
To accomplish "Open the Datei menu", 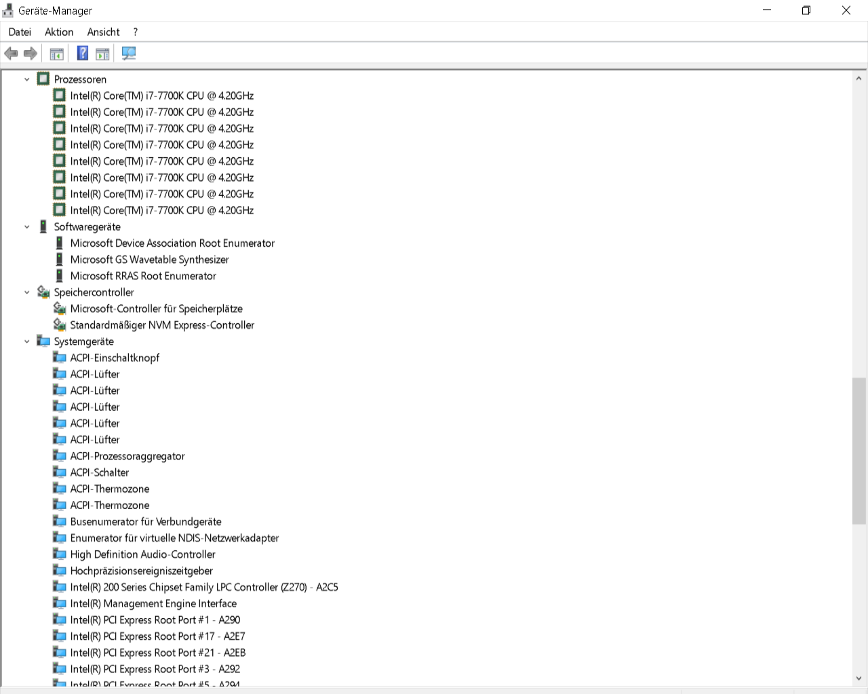I will point(20,32).
